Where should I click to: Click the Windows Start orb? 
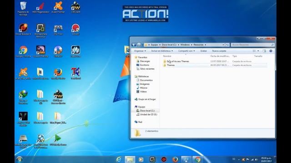pos(19,159)
